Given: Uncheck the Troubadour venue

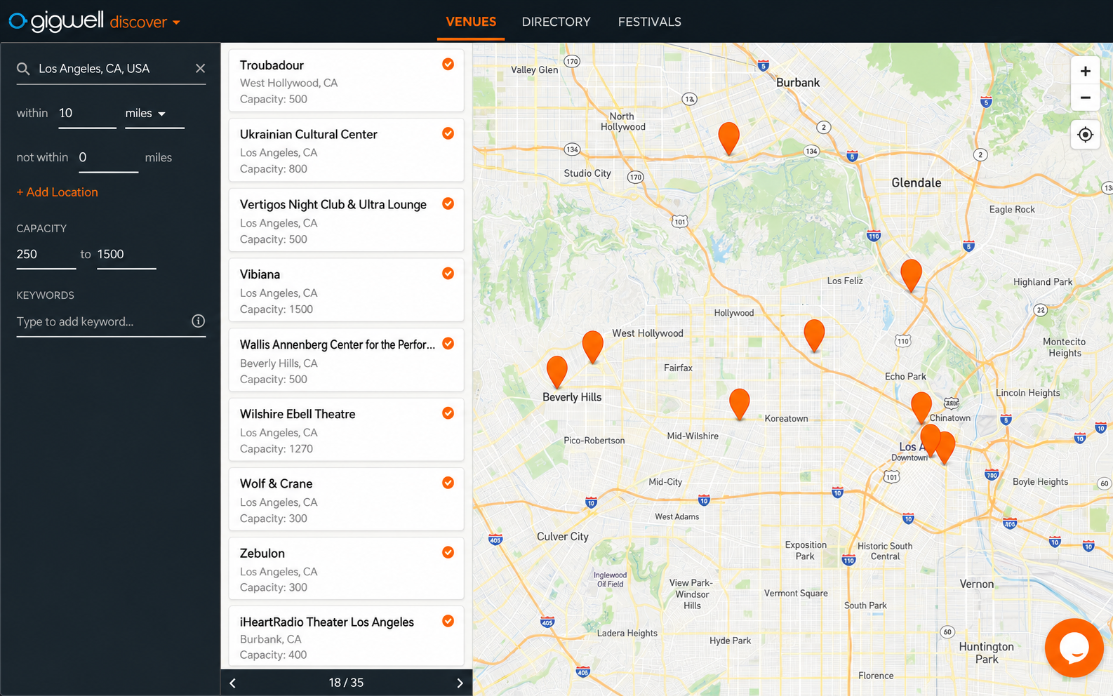Looking at the screenshot, I should click(x=448, y=64).
